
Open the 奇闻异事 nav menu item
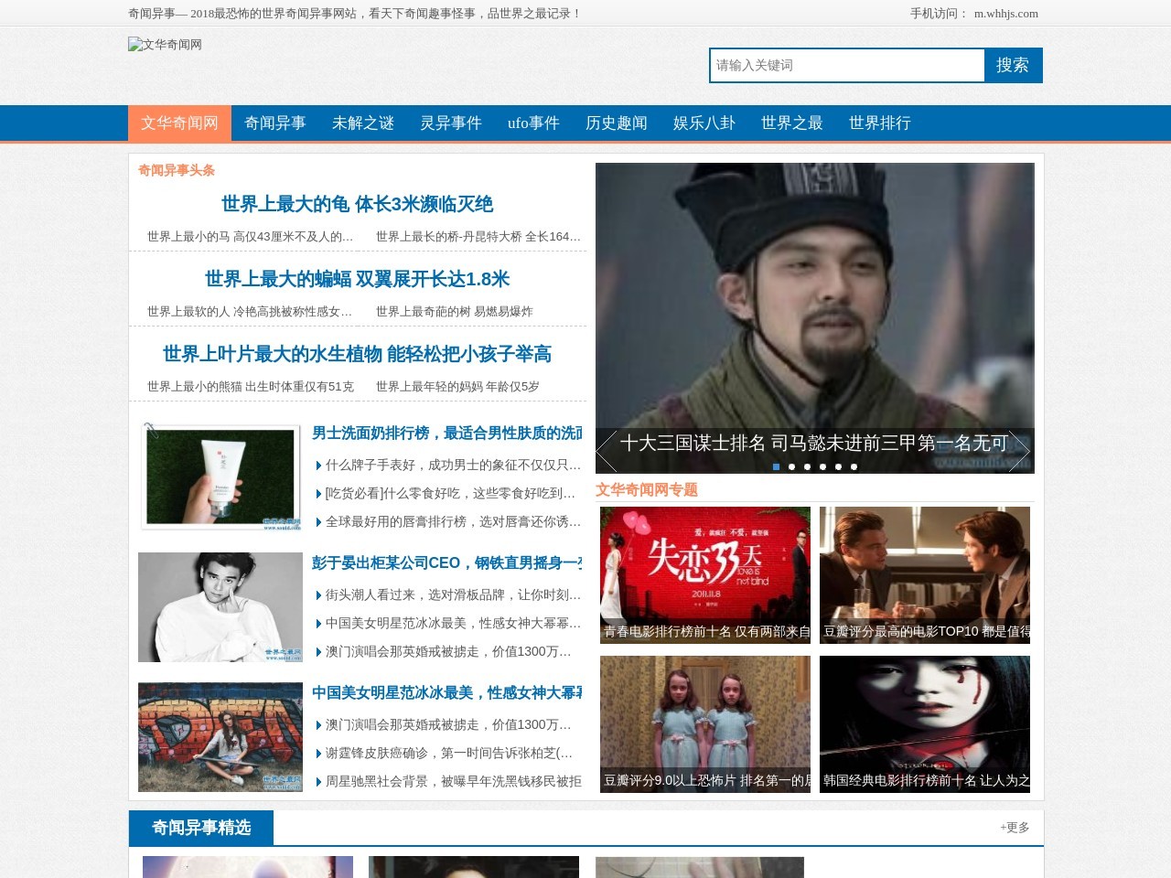tap(275, 123)
